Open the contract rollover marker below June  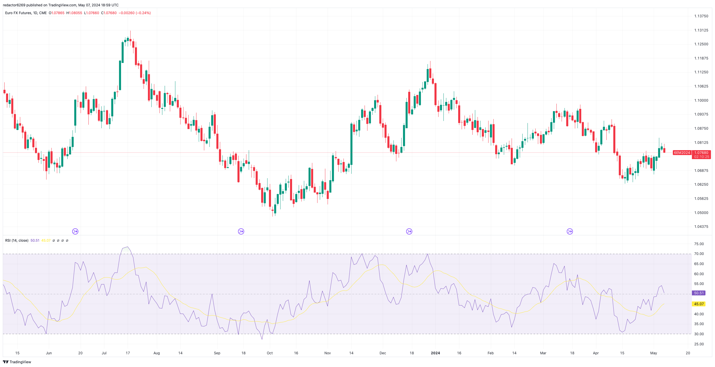coord(75,231)
